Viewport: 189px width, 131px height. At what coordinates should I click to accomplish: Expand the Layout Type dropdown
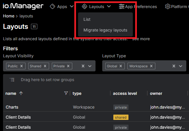click(x=181, y=66)
